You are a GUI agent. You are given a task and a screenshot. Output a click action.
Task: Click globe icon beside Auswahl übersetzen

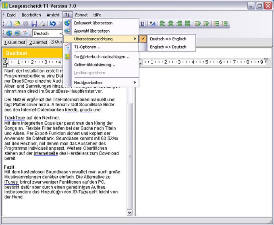[x=67, y=31]
